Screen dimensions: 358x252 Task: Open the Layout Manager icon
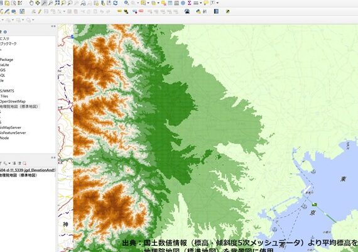pyautogui.click(x=13, y=3)
